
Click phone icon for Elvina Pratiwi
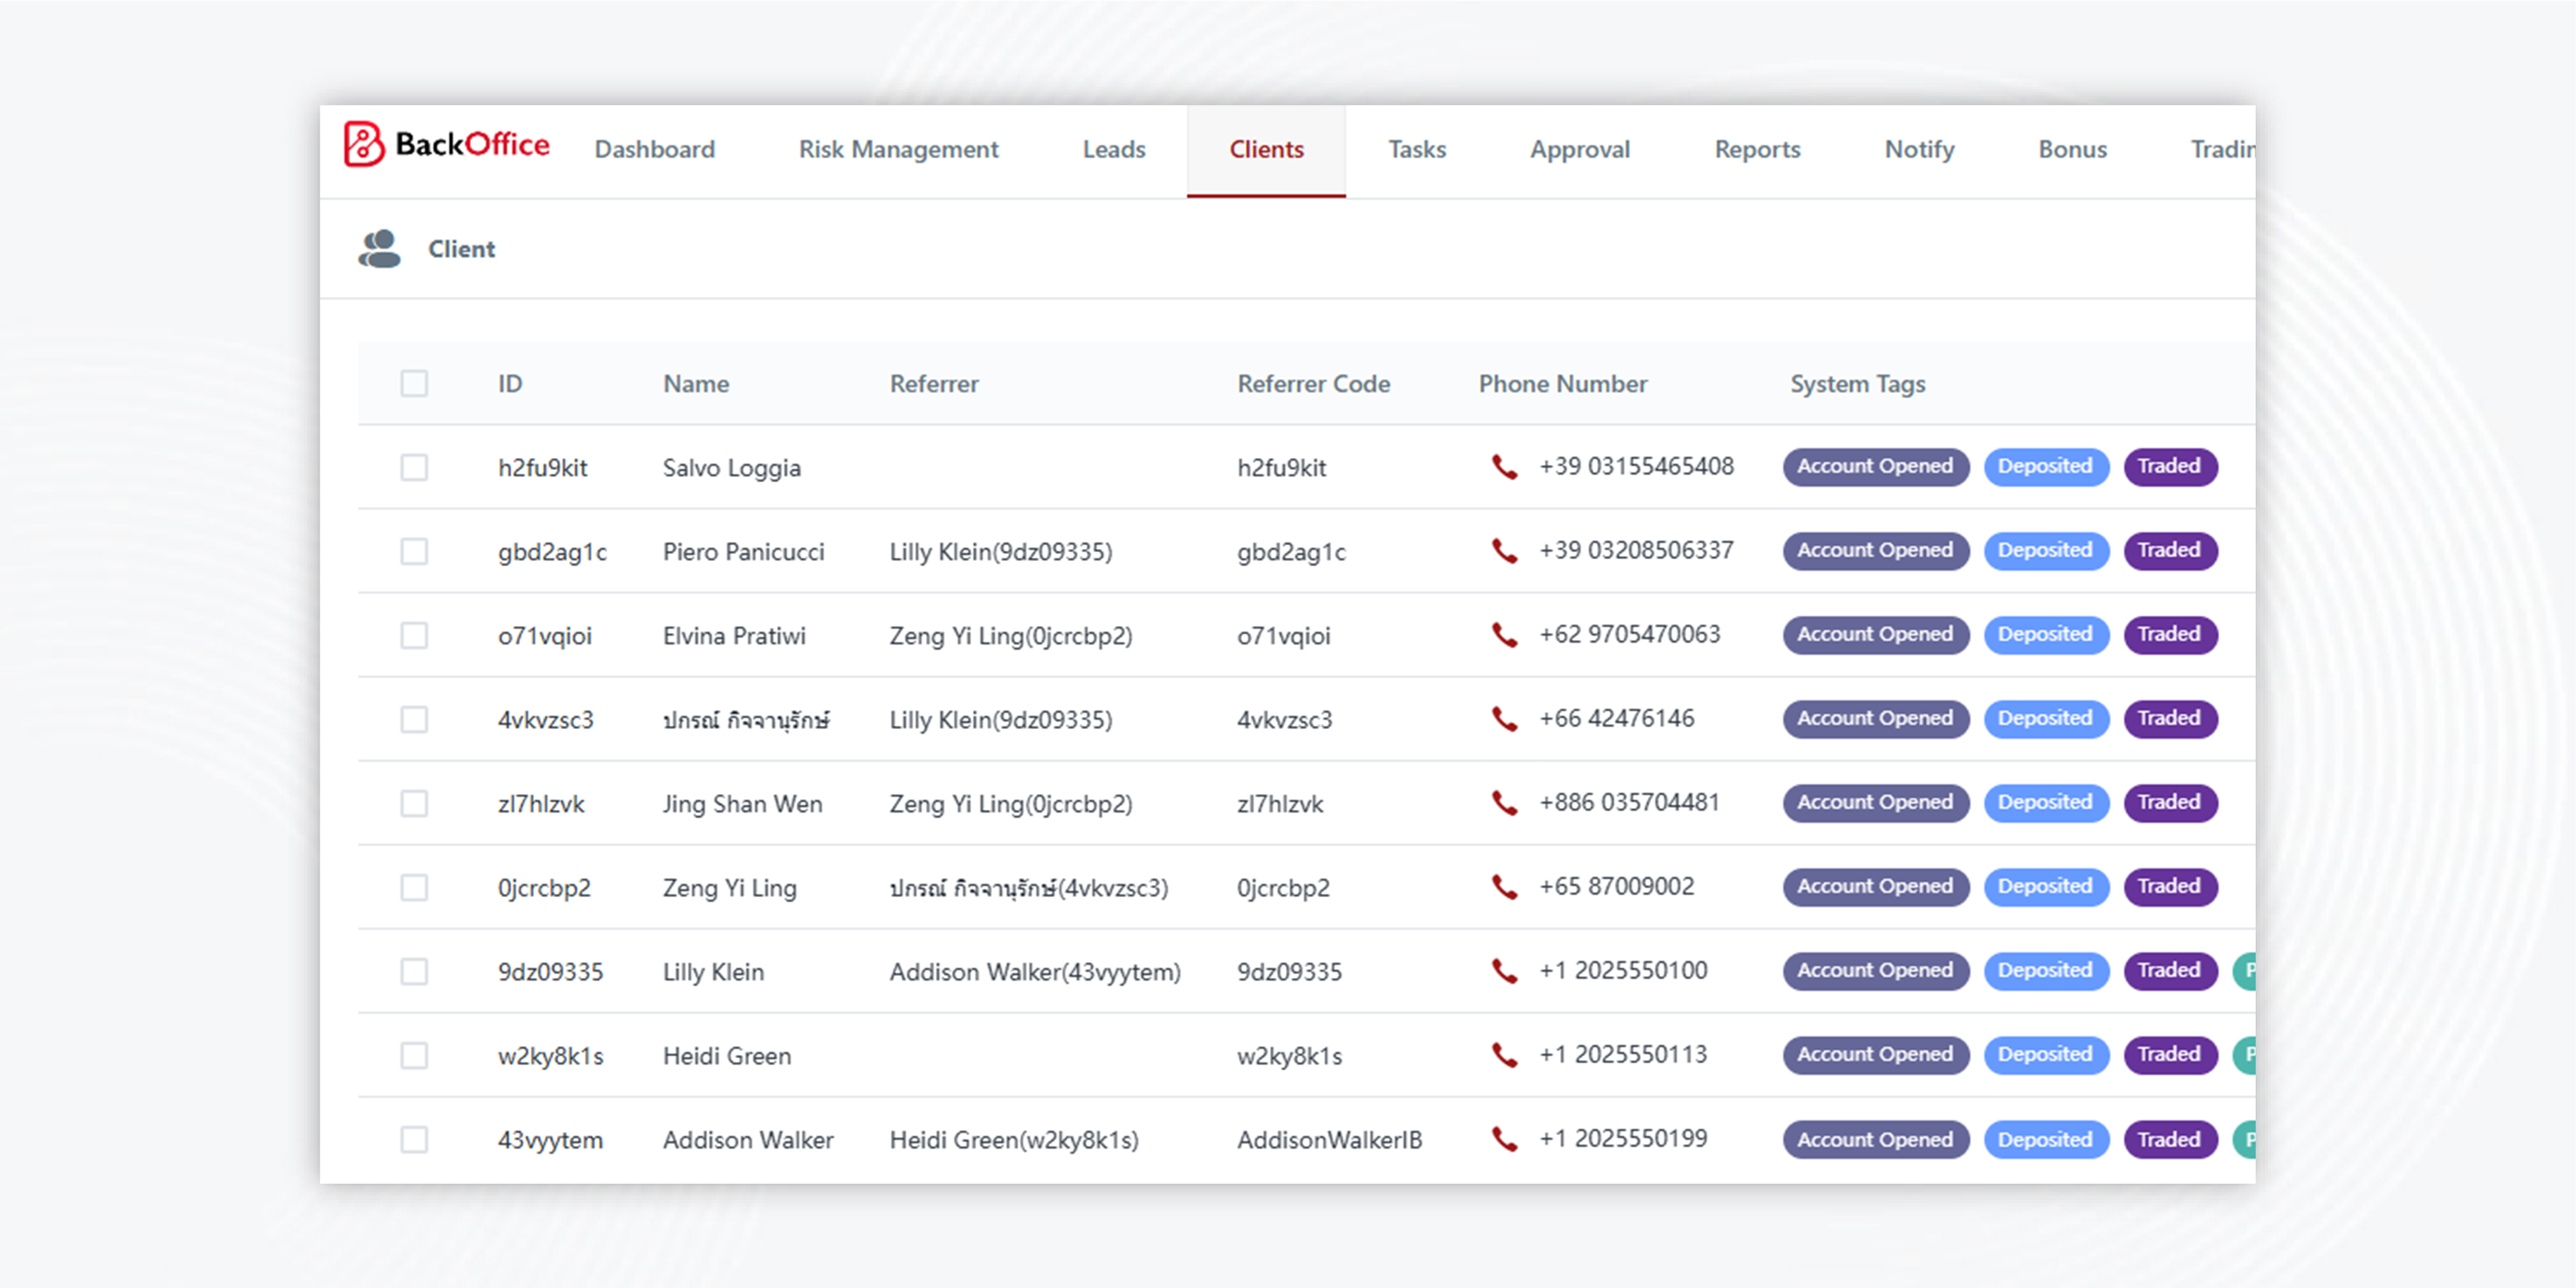1504,635
